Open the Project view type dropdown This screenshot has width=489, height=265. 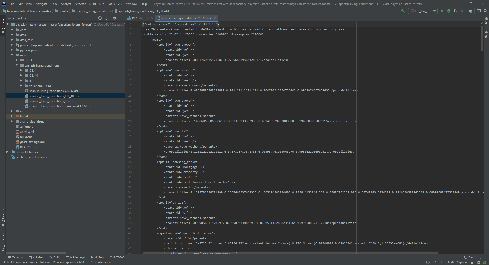(17, 18)
